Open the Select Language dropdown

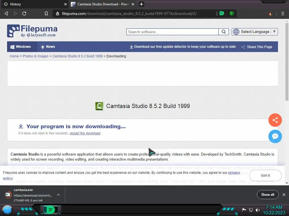pos(255,32)
